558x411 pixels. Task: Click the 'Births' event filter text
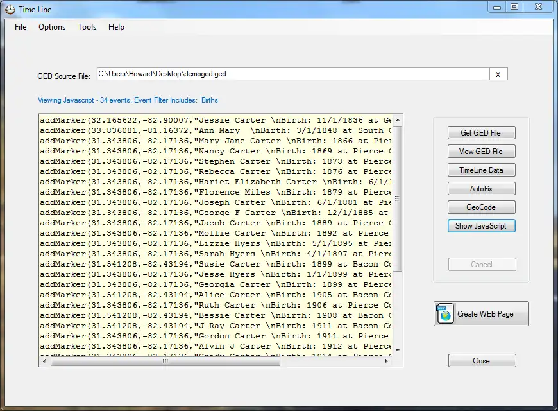tap(210, 100)
